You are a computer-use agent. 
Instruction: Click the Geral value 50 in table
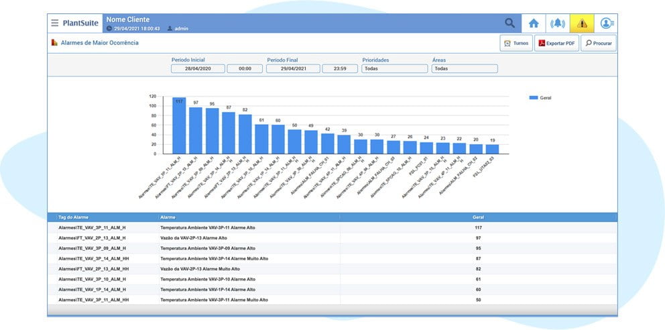pos(478,299)
